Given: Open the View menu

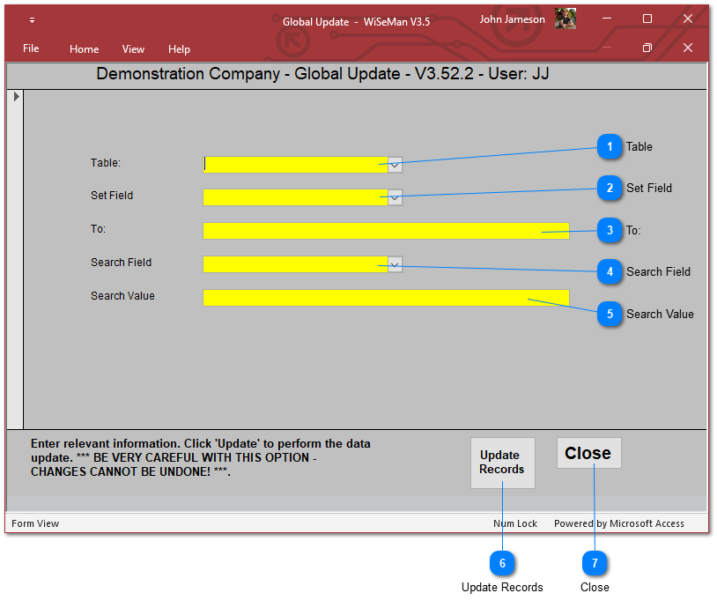Looking at the screenshot, I should pos(133,49).
